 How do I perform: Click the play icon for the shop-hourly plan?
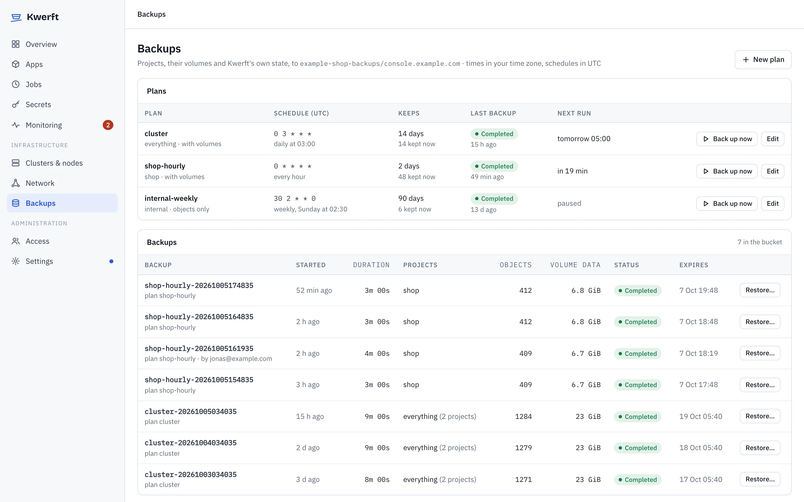pos(706,171)
